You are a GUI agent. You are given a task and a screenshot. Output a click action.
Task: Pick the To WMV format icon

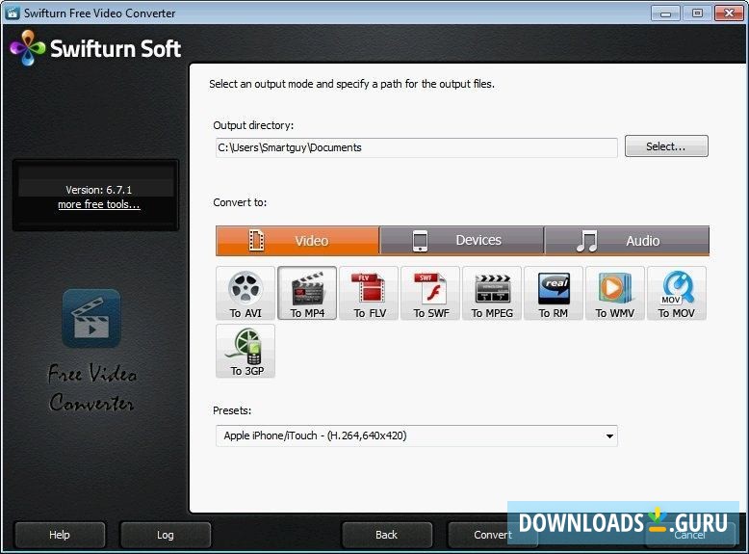(x=615, y=294)
